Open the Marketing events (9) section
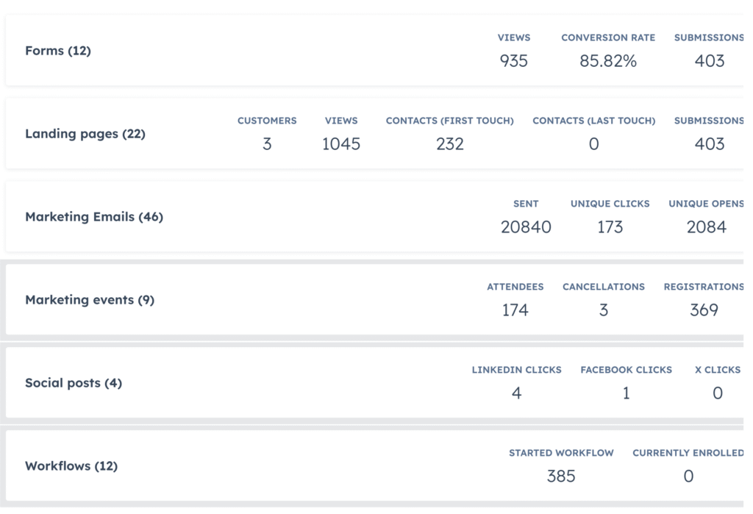Image resolution: width=753 pixels, height=514 pixels. (89, 300)
